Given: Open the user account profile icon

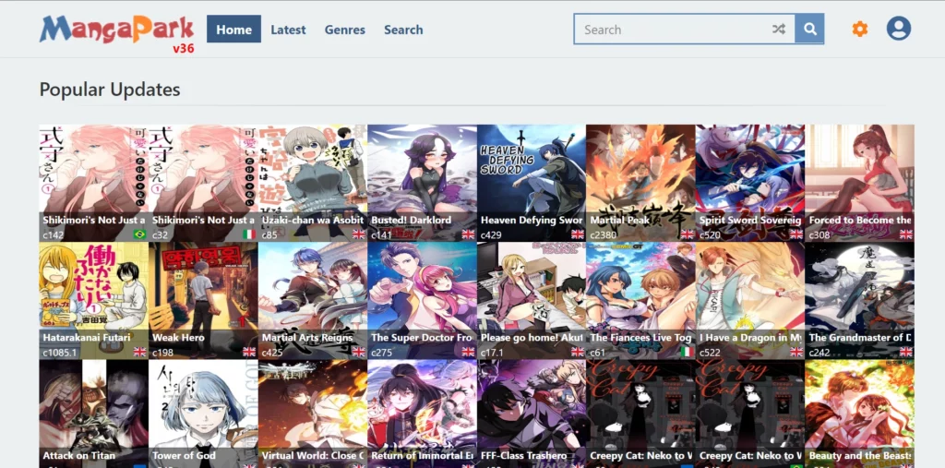Looking at the screenshot, I should coord(898,29).
